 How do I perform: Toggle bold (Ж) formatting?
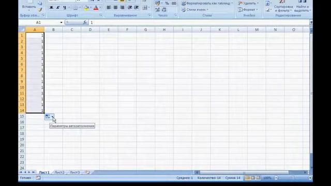pos(51,8)
